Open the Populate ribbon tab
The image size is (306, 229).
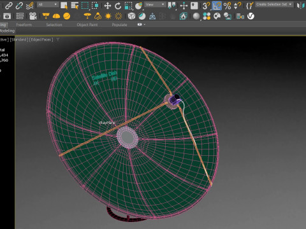click(x=119, y=25)
